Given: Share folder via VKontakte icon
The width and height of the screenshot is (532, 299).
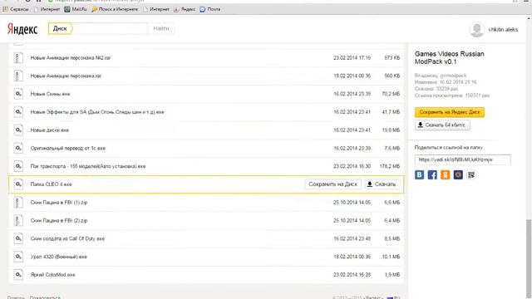Looking at the screenshot, I should tap(419, 174).
